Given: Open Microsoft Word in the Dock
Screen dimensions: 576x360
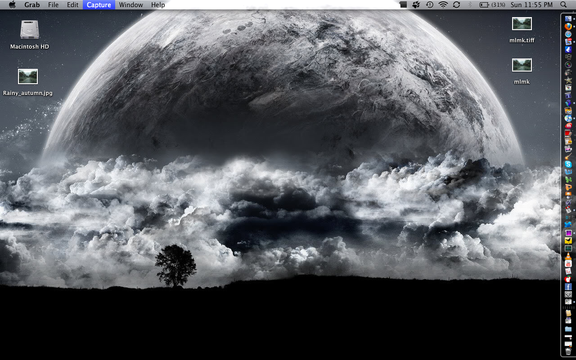Looking at the screenshot, I should (568, 172).
